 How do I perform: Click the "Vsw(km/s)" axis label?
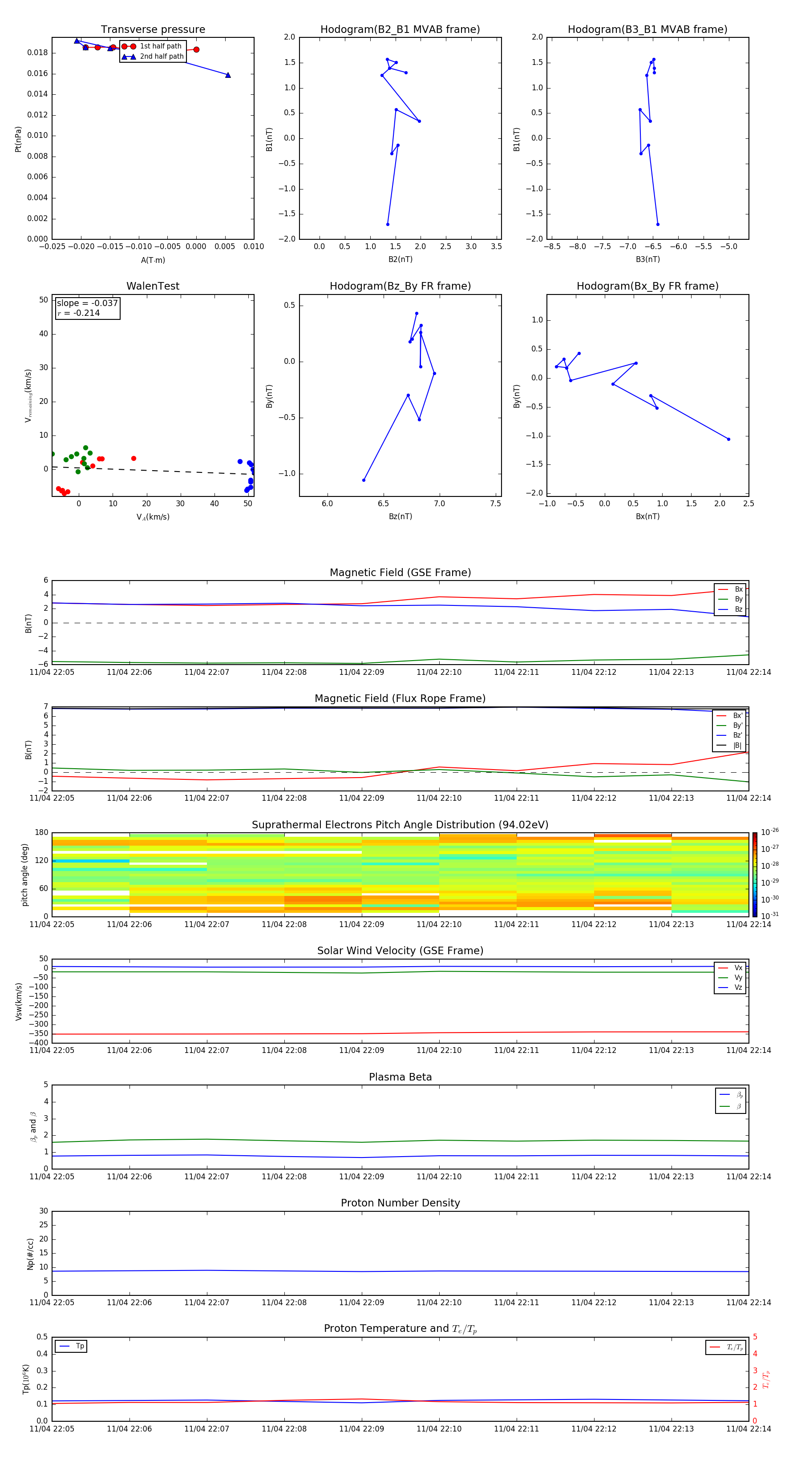coord(18,1001)
